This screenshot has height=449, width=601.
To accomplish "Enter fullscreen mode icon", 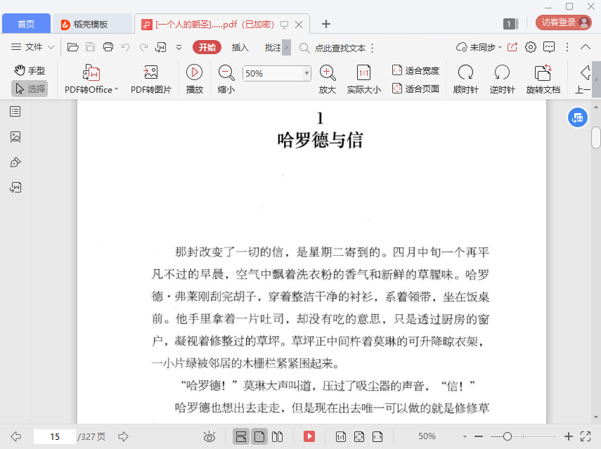I will pos(586,436).
